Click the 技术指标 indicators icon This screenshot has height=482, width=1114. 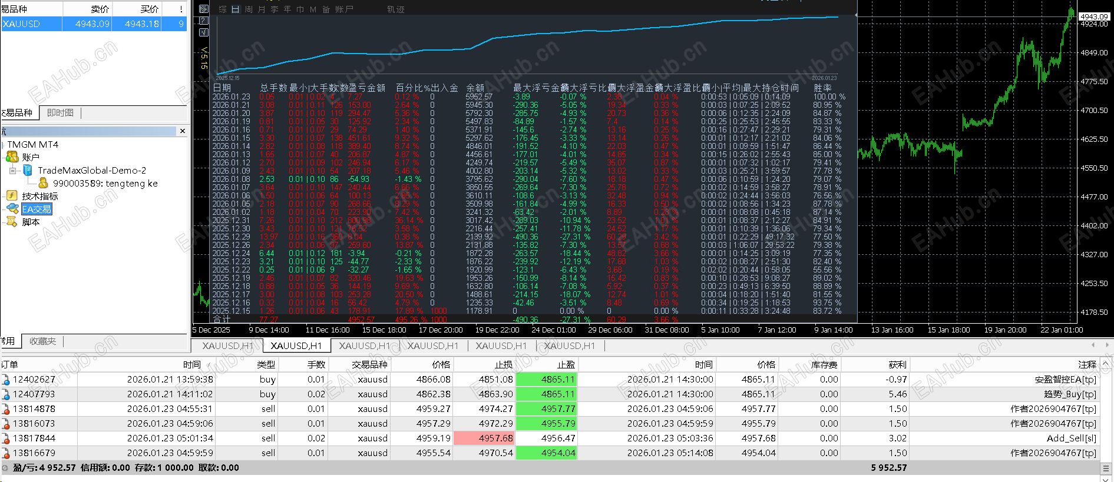(12, 196)
